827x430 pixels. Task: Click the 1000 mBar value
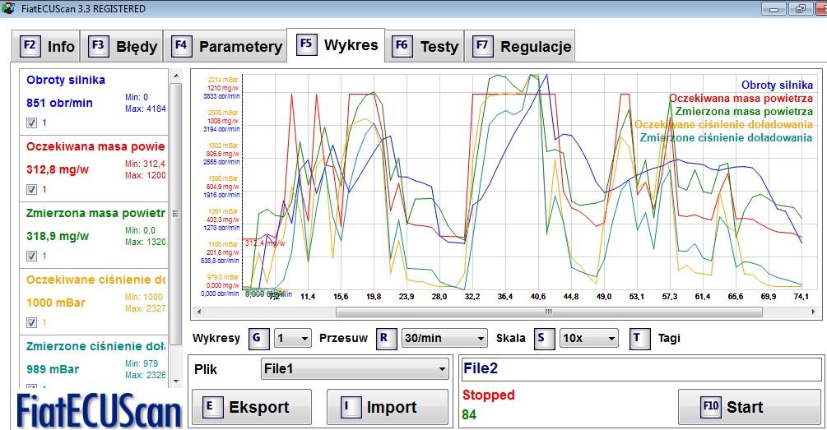pos(55,303)
